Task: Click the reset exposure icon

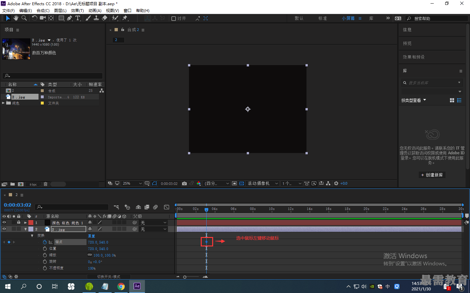Action: 336,184
